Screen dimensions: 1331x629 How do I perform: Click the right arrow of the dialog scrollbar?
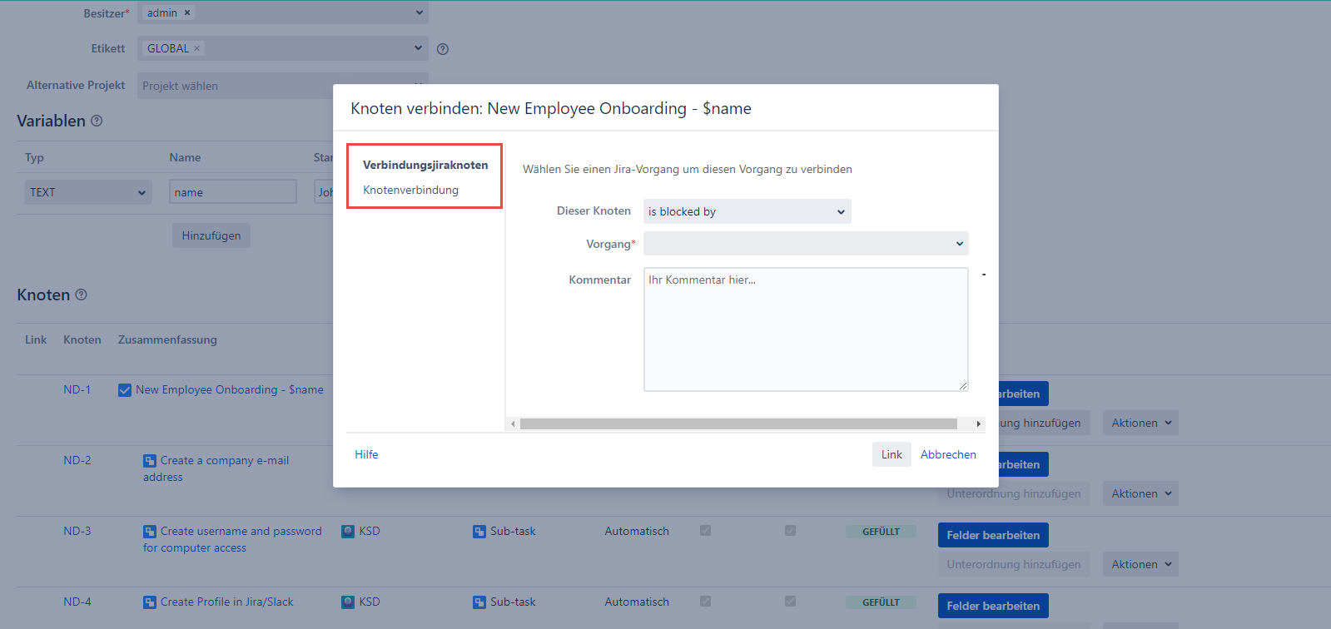point(978,424)
